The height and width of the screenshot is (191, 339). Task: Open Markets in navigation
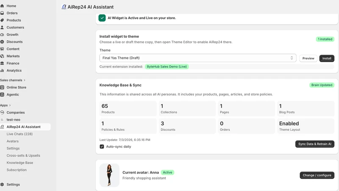(13, 56)
